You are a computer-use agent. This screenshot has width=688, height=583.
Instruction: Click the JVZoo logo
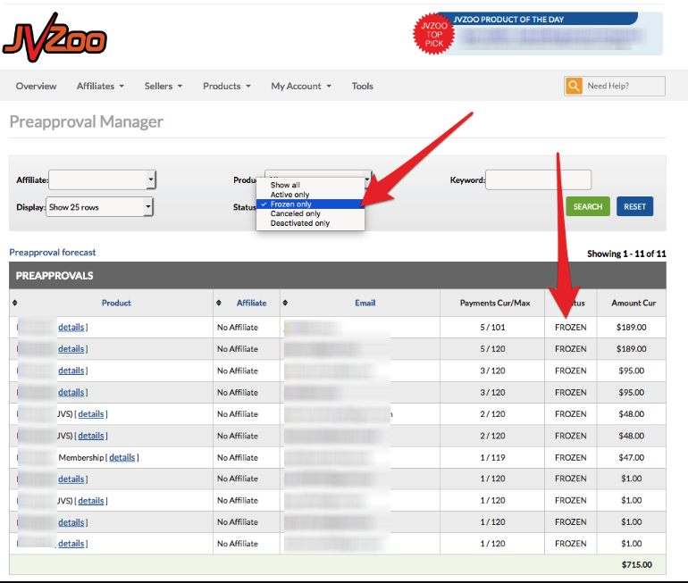coord(55,37)
